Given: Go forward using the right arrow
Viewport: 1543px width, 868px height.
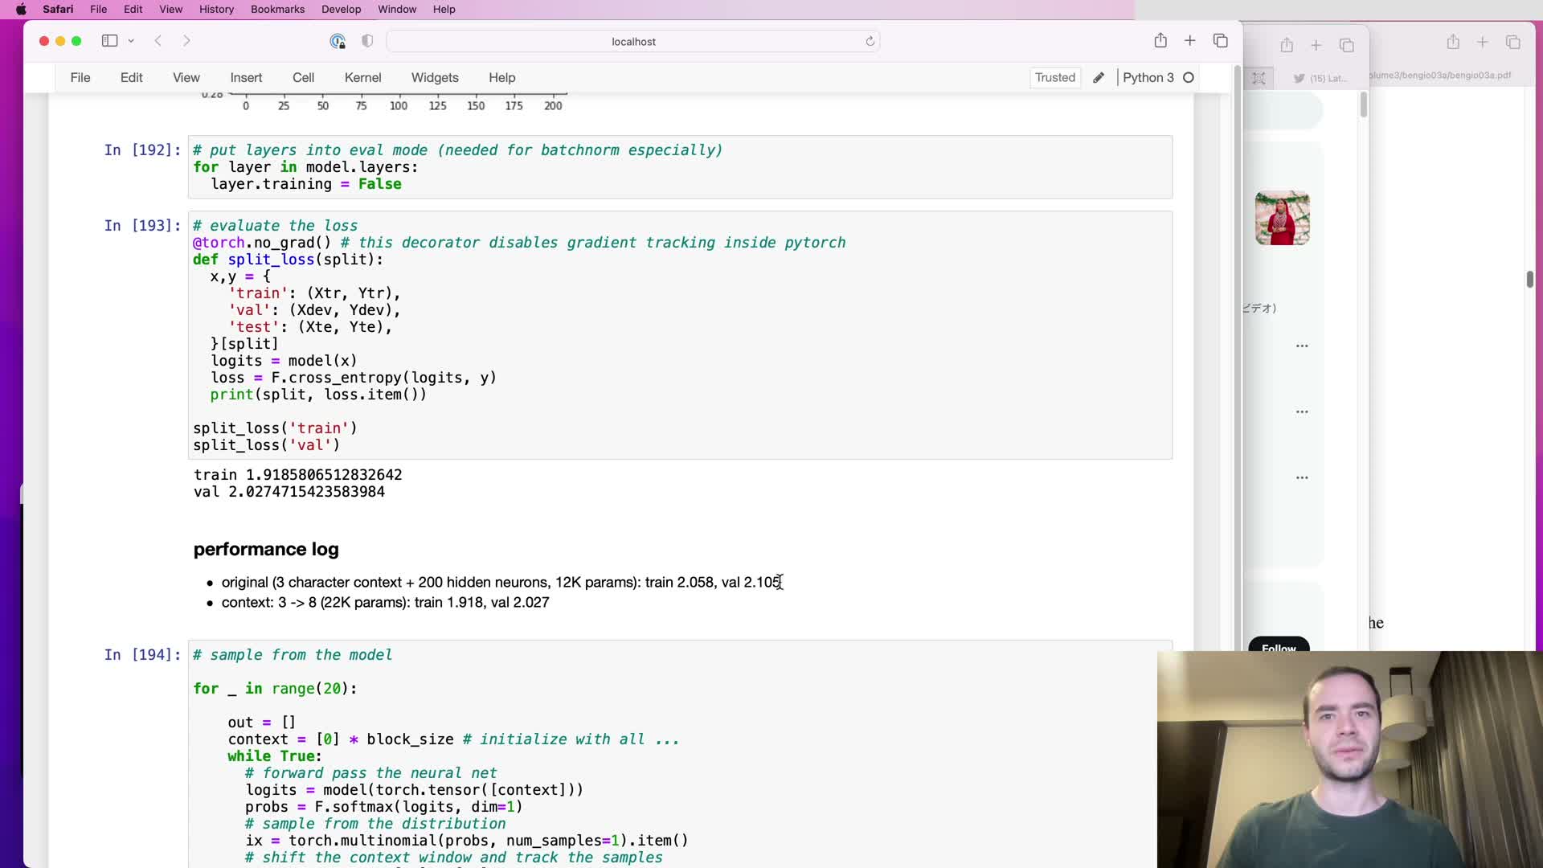Looking at the screenshot, I should point(186,41).
